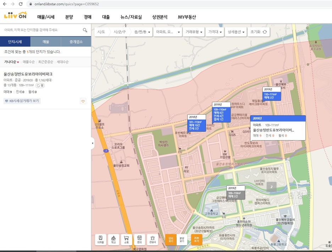
Task: Click 매매 9 count in listing
Action: [7, 92]
